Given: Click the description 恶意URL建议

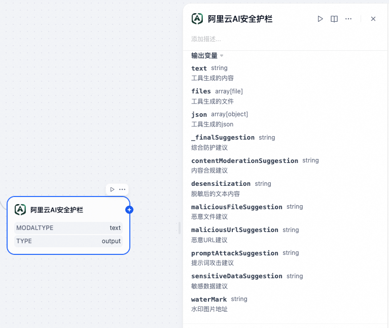Looking at the screenshot, I should 209,240.
